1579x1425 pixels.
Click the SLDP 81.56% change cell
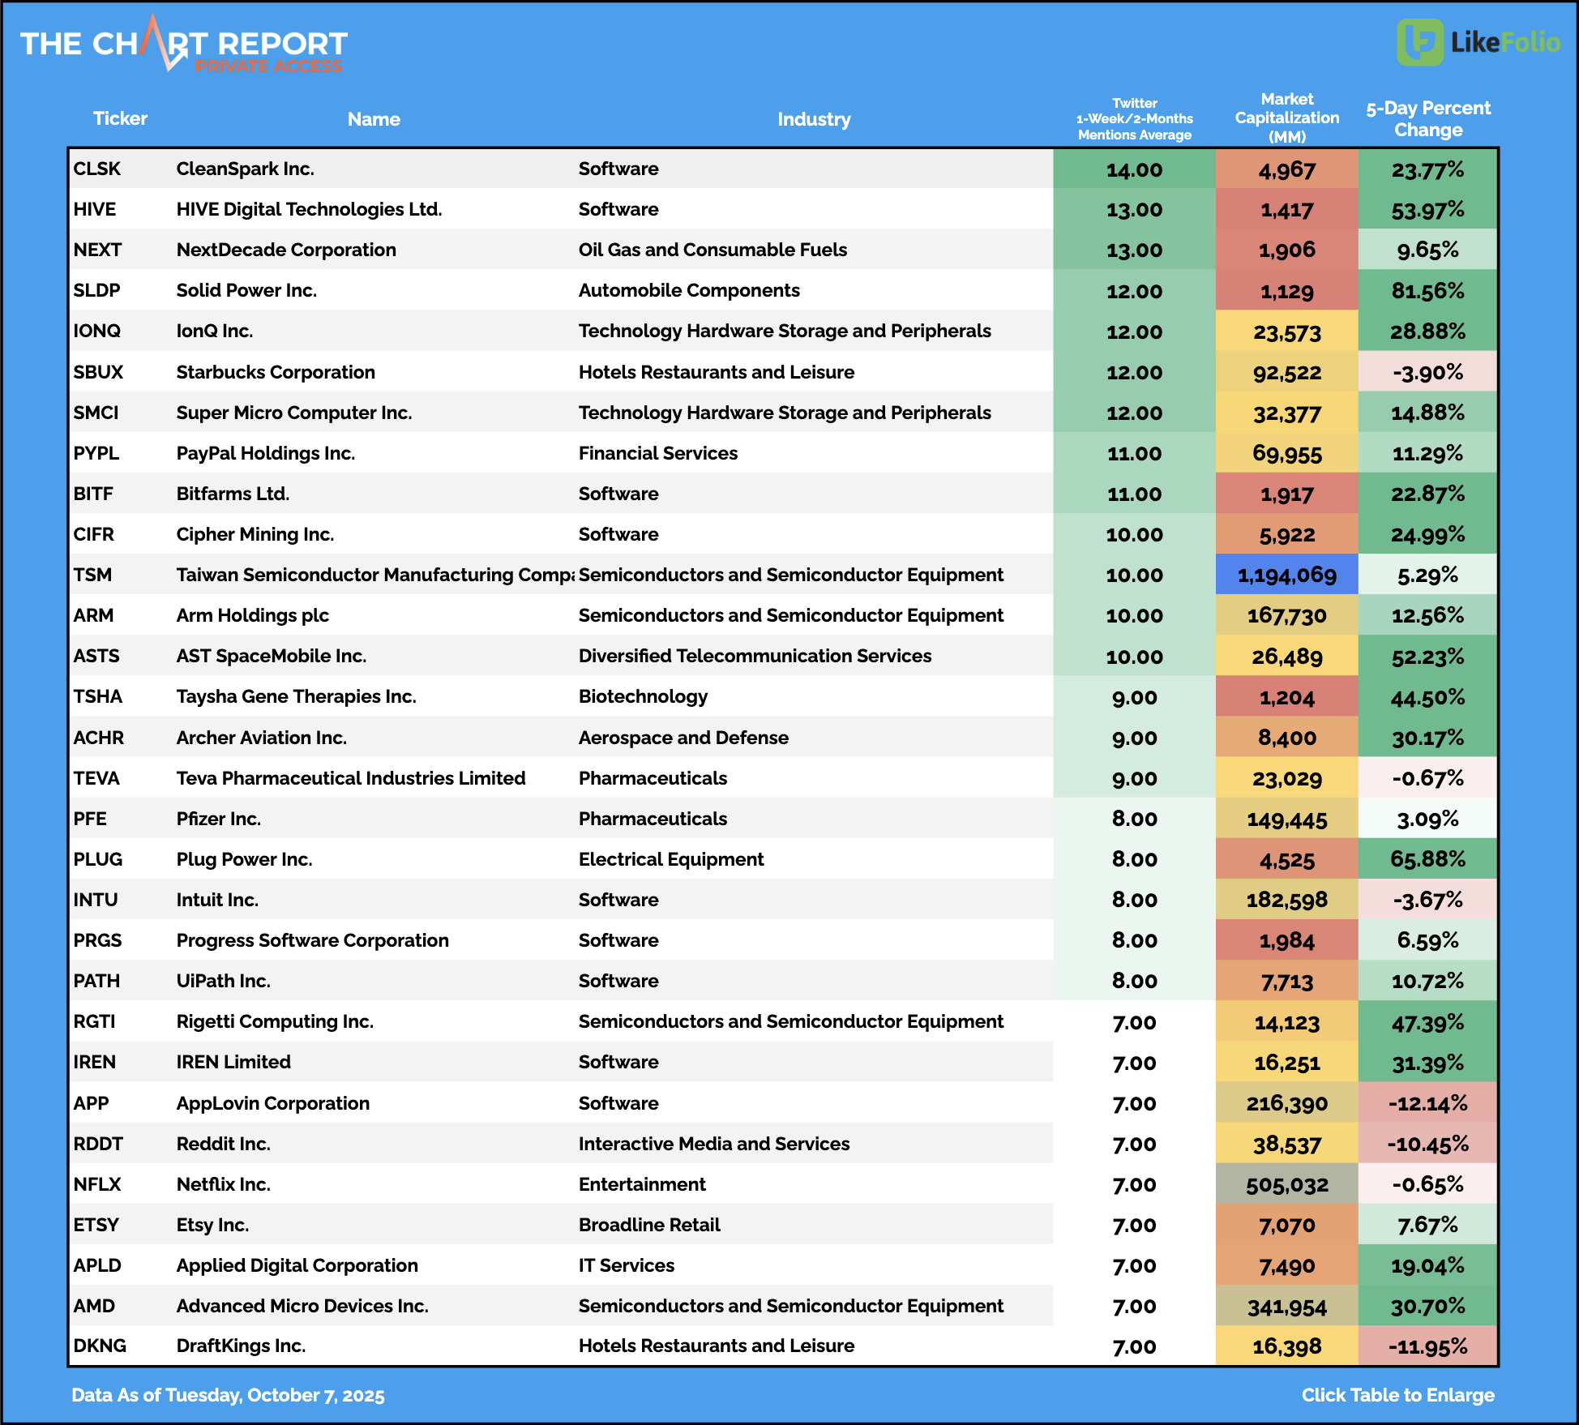tap(1427, 290)
